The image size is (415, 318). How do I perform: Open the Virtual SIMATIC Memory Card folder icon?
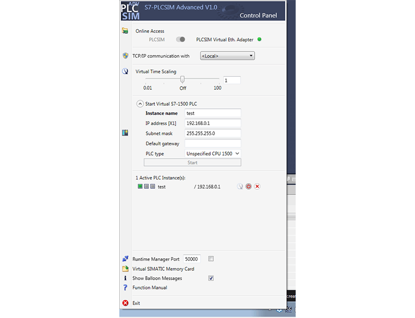[126, 269]
